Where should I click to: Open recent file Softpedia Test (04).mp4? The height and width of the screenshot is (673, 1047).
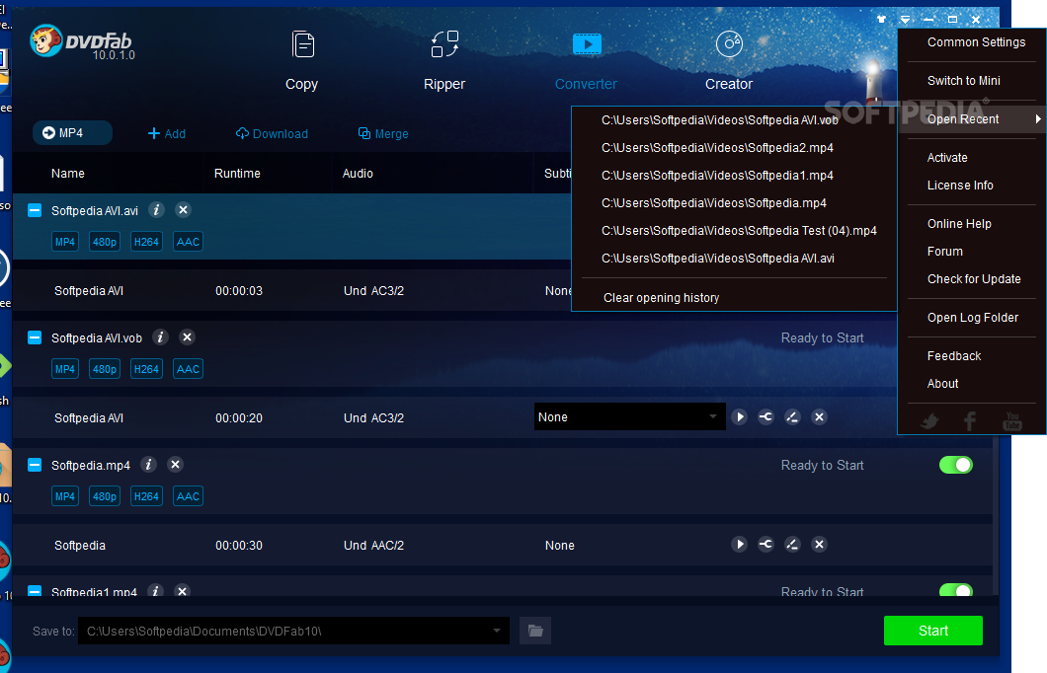coord(739,231)
